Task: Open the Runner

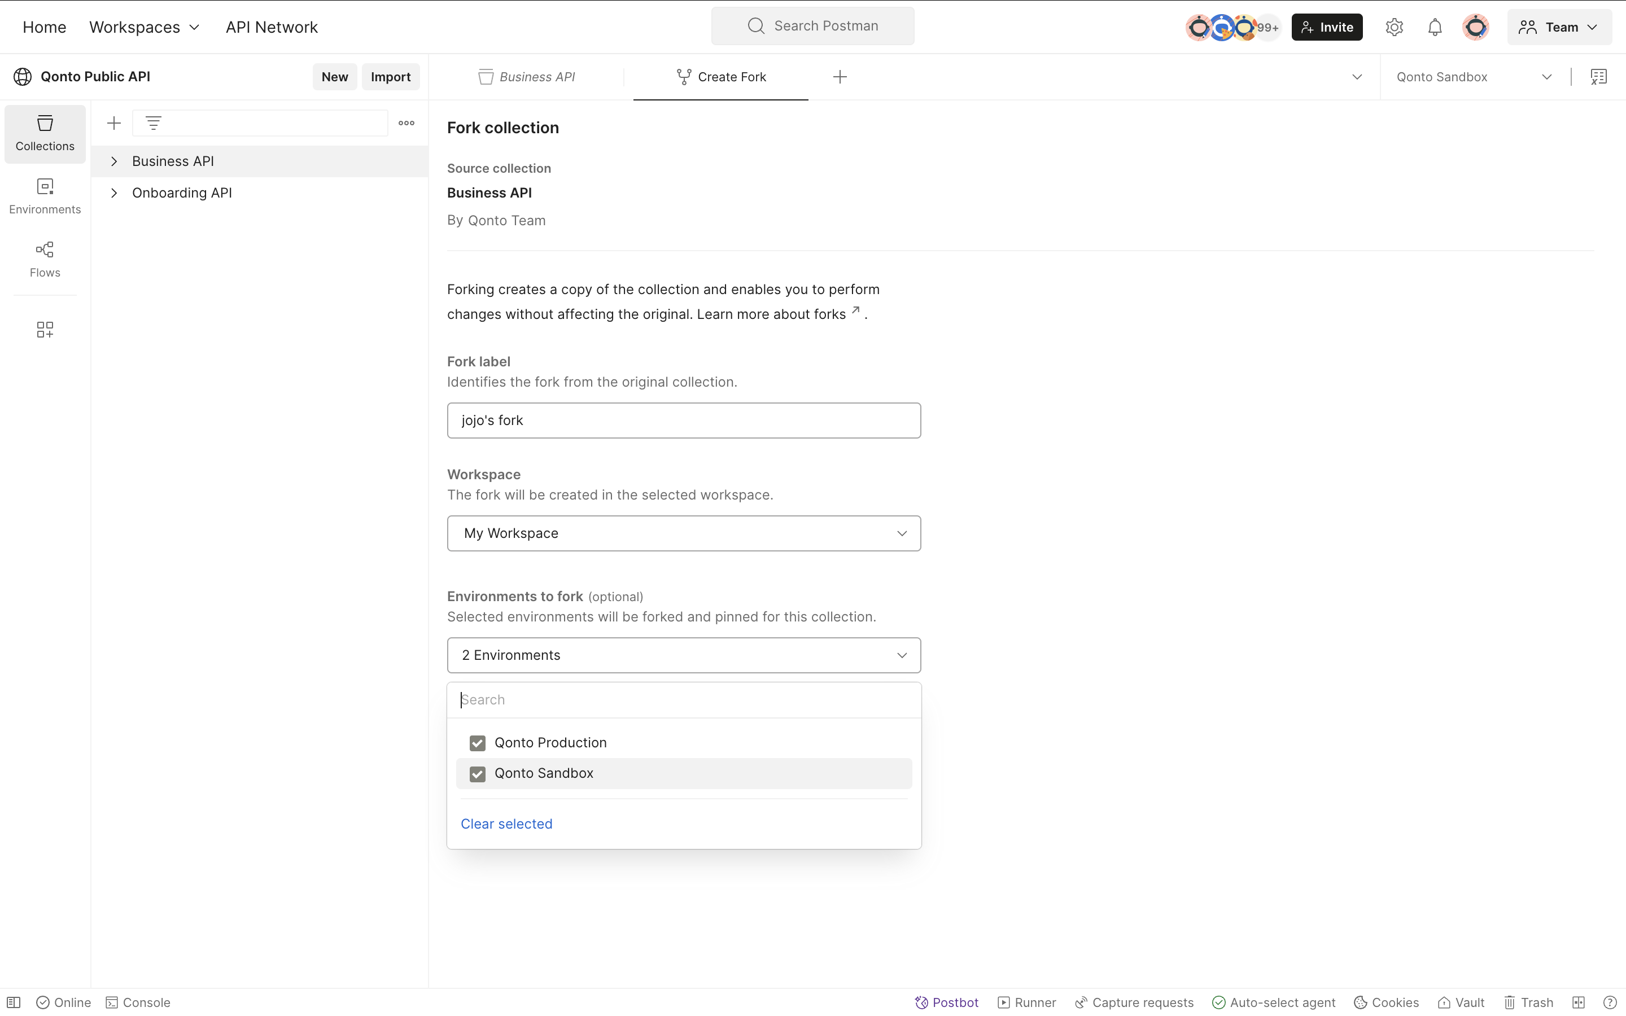Action: tap(1026, 1002)
